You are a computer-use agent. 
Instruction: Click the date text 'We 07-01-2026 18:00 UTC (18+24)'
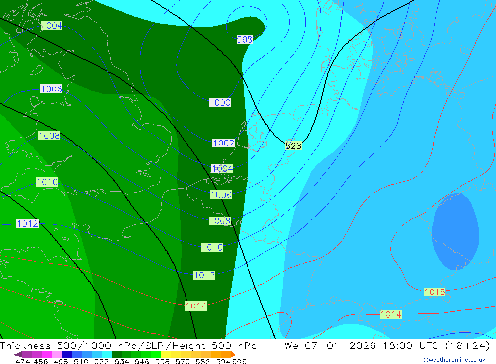pos(387,345)
